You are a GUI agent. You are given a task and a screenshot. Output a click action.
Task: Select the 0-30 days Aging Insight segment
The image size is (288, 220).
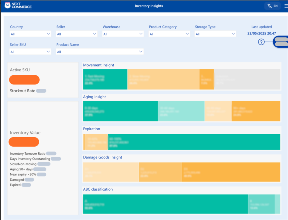tap(120, 111)
